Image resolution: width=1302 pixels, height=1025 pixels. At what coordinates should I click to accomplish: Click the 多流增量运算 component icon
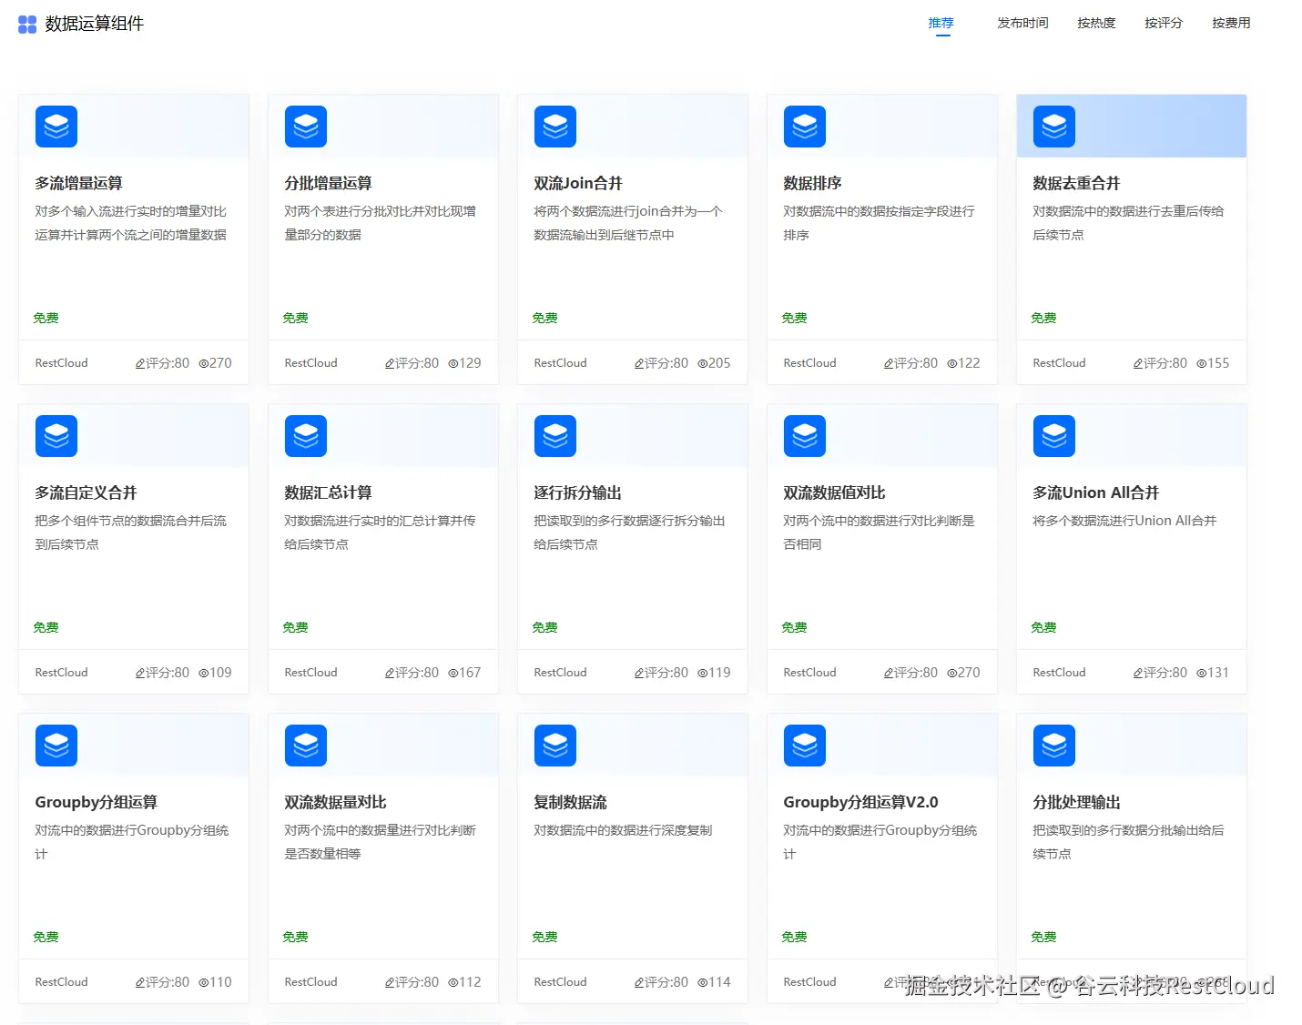[56, 127]
